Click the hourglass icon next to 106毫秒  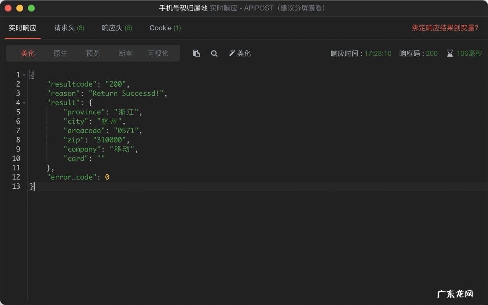450,53
